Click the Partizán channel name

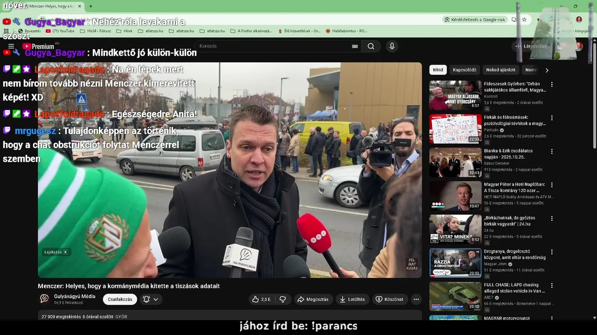pyautogui.click(x=492, y=130)
